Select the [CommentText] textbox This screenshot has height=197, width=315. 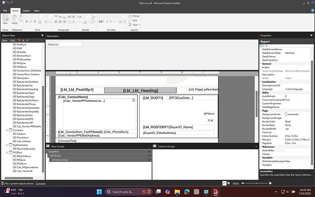point(136,141)
